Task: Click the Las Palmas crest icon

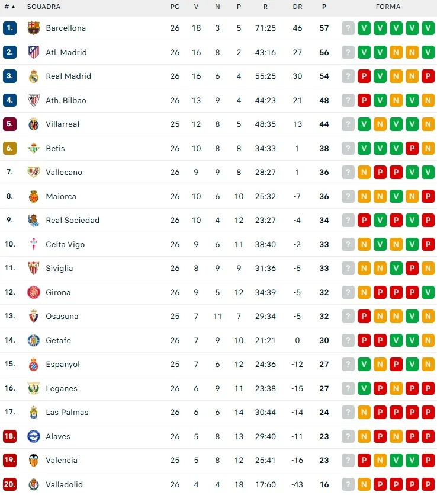Action: coord(34,412)
